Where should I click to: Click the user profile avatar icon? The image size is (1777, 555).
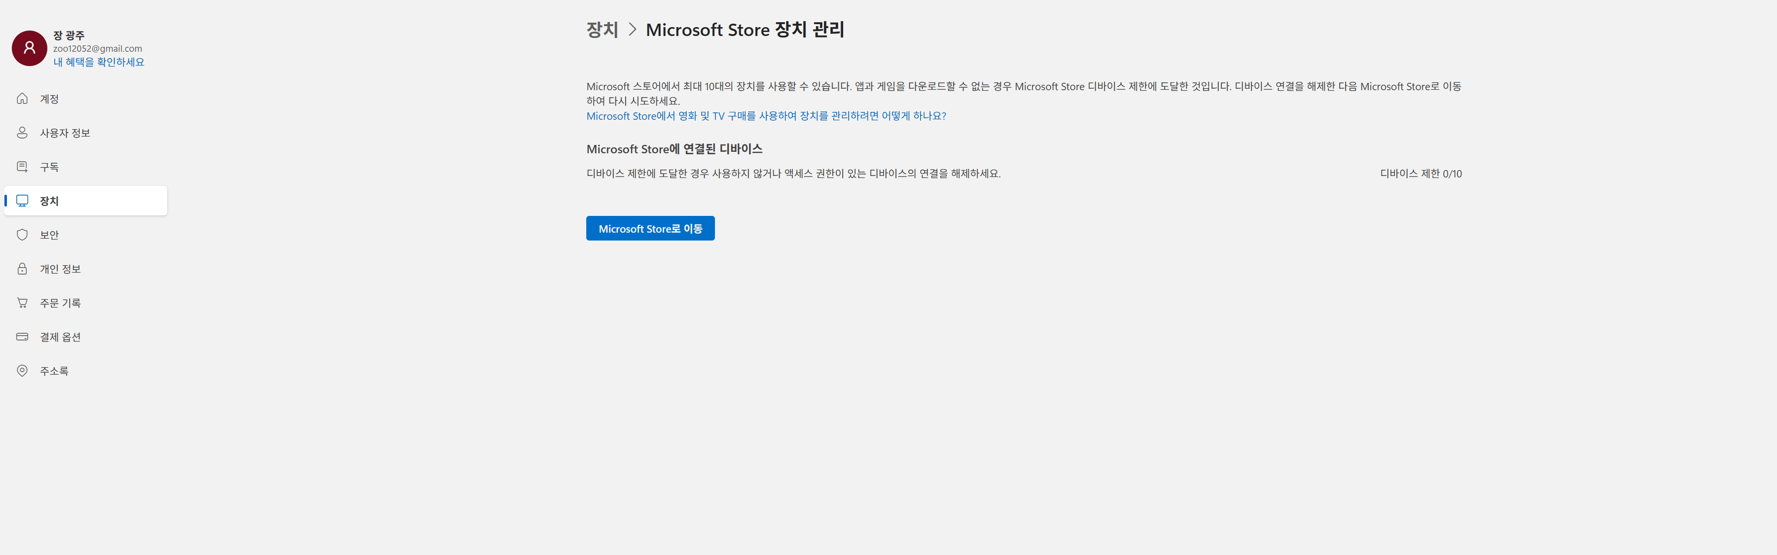coord(29,48)
